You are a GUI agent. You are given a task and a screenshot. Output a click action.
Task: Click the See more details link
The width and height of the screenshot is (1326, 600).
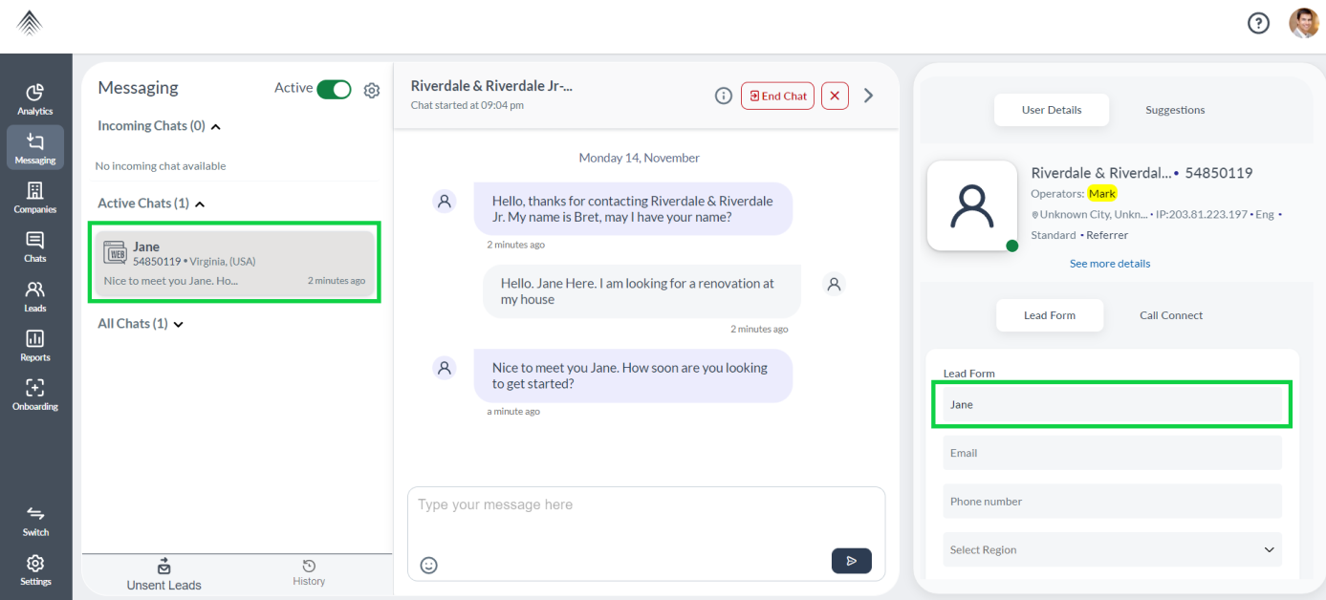[x=1110, y=264]
